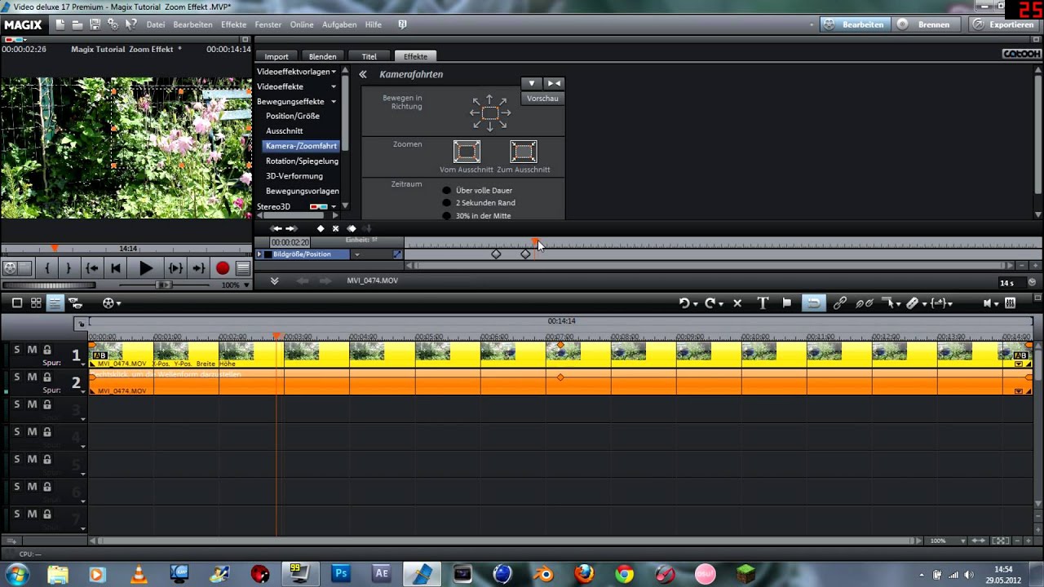Open a project with the folder icon

click(x=77, y=24)
